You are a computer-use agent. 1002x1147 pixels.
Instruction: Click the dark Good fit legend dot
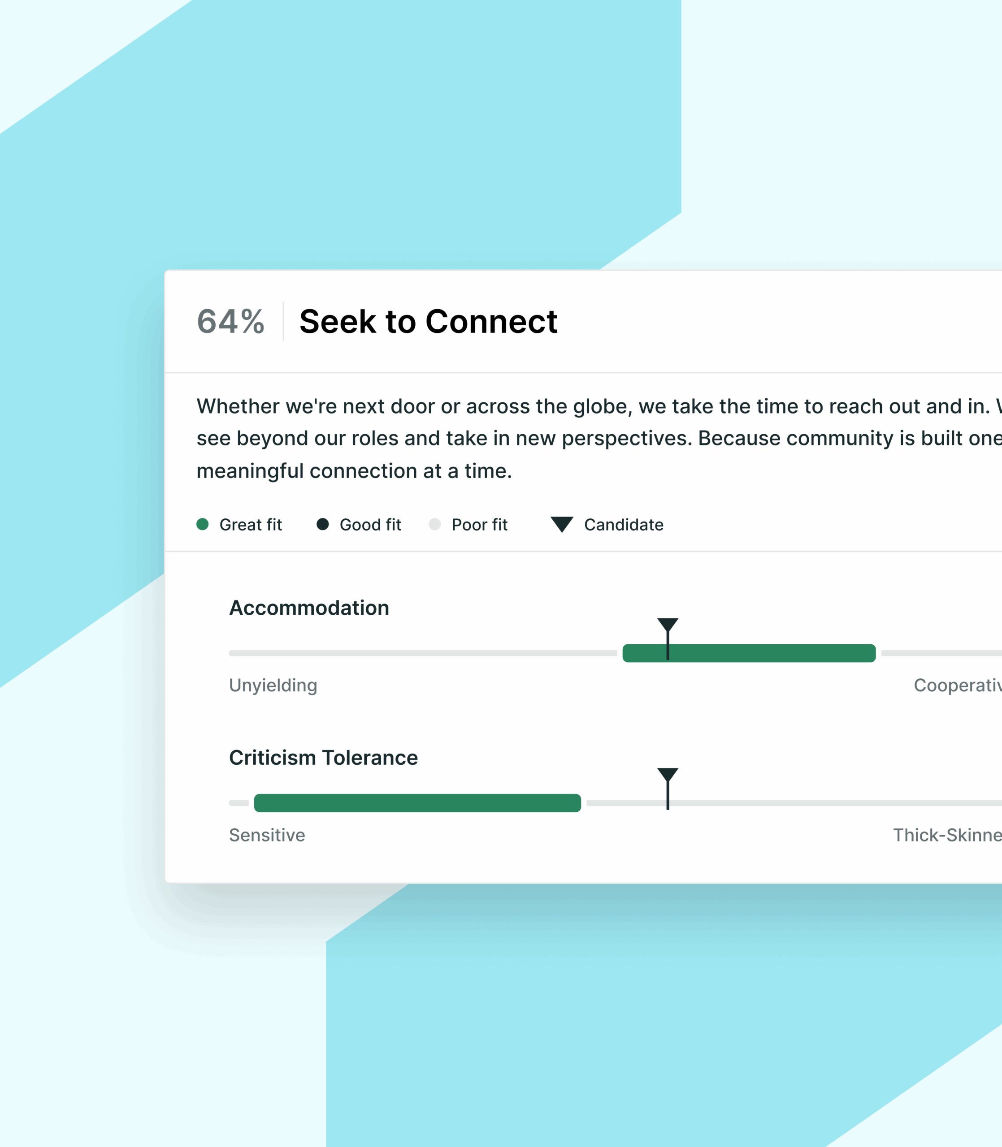323,524
